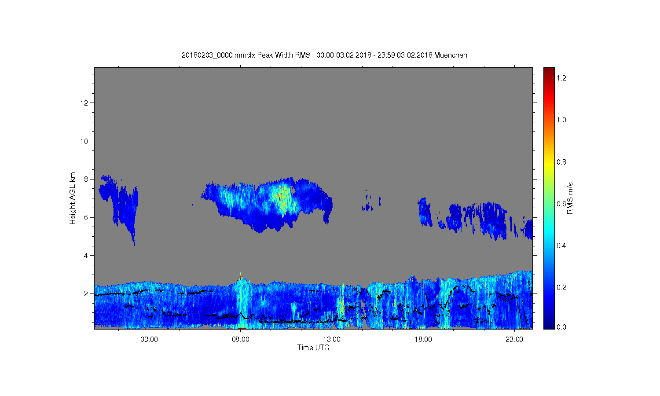Click the plot title starting with 20180203_0000.mmclx
This screenshot has height=396, width=660.
tap(324, 55)
